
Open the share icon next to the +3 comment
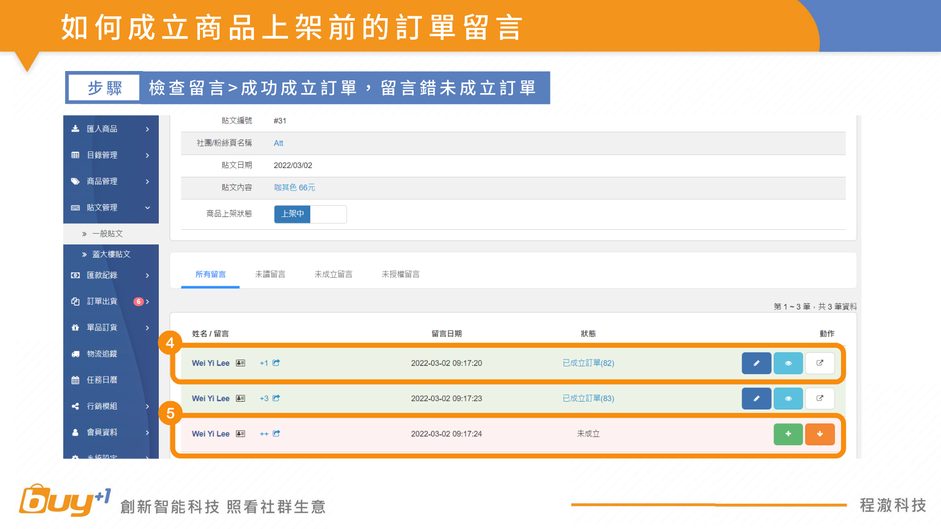pos(276,398)
